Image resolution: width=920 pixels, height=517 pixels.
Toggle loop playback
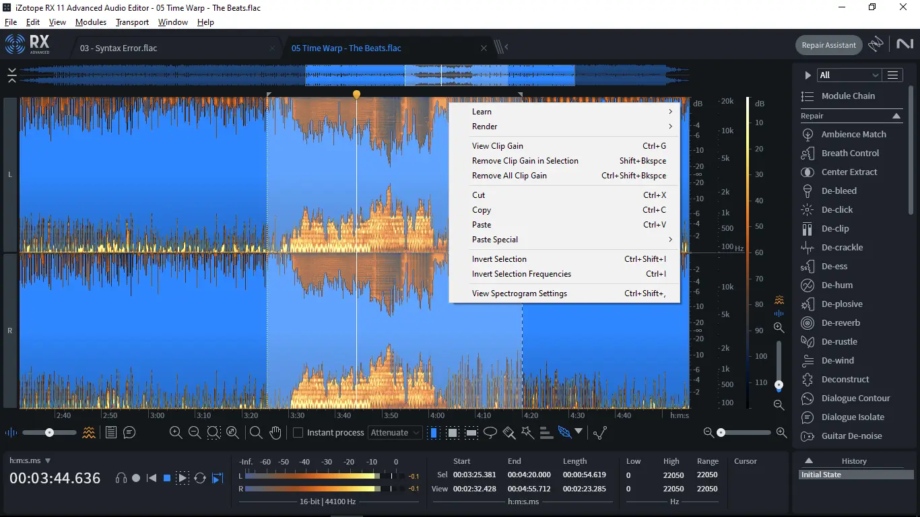[200, 478]
